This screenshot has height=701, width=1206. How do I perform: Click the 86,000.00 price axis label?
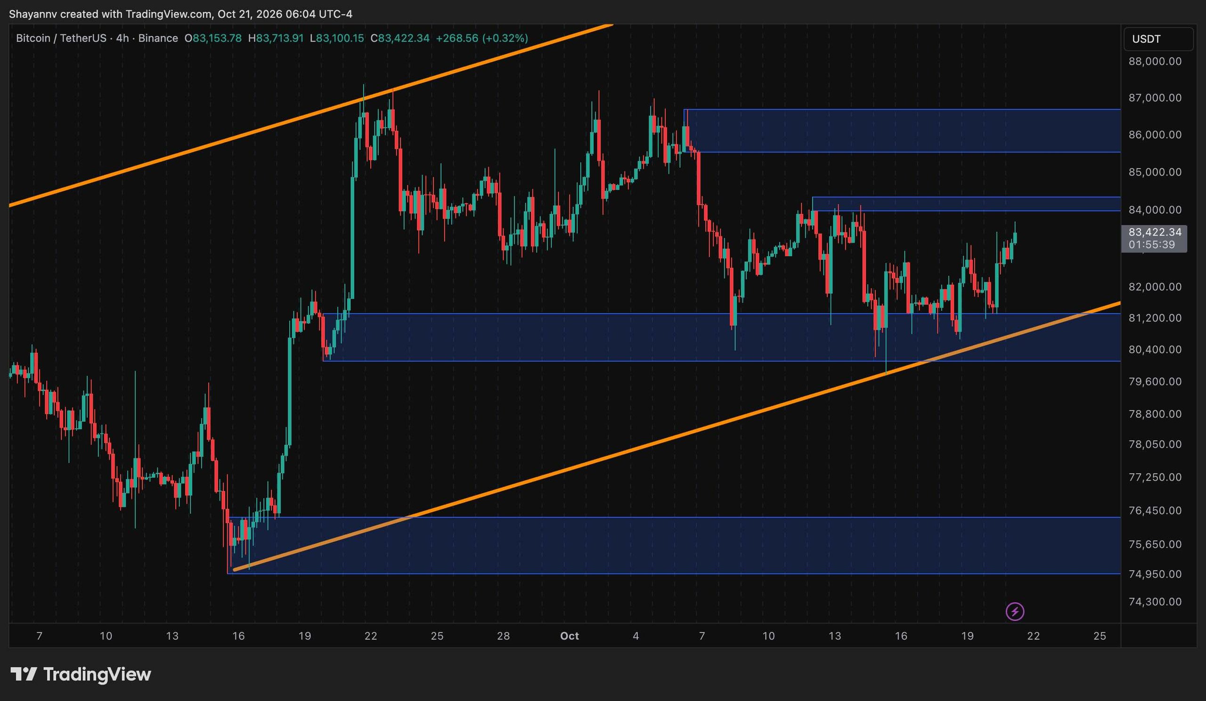tap(1155, 134)
